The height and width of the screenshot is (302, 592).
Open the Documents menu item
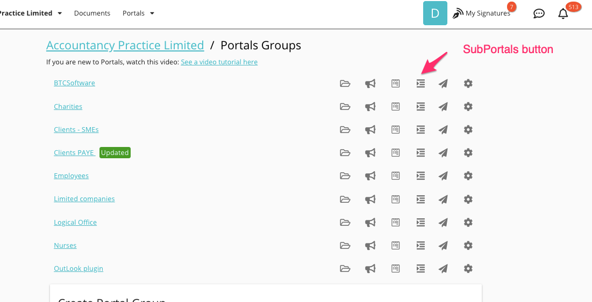92,13
